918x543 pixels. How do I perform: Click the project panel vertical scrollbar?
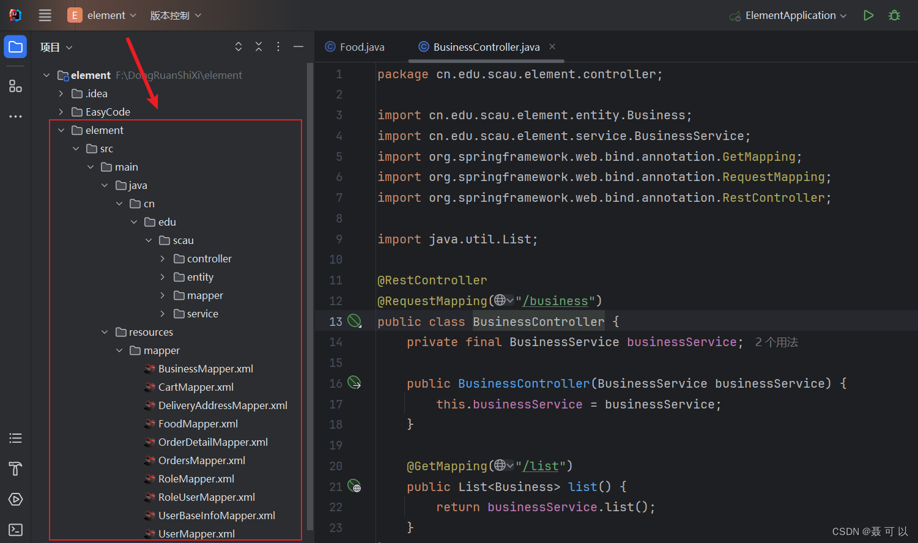[x=310, y=297]
